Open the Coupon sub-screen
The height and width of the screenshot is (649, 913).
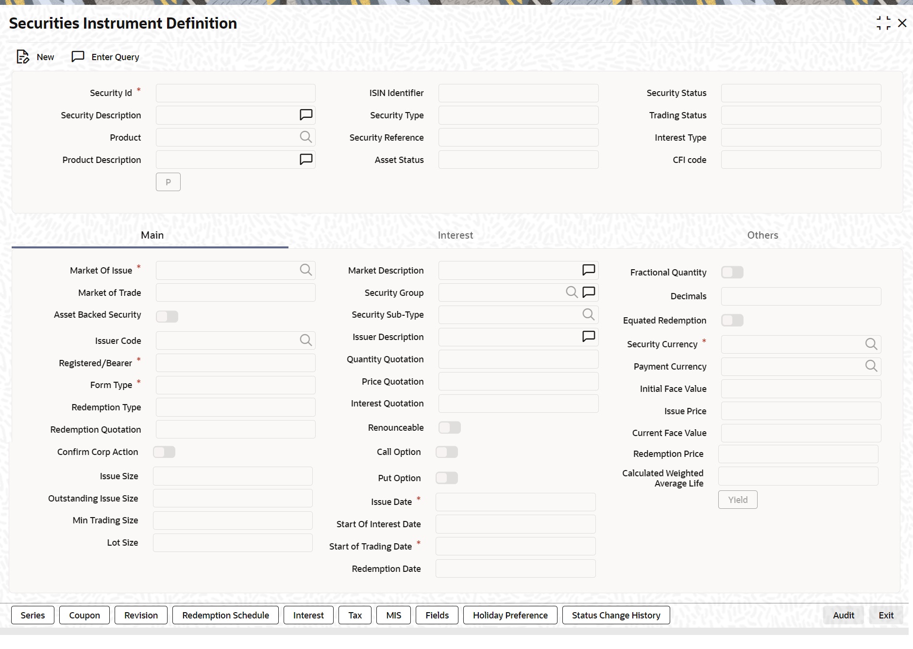(x=85, y=615)
